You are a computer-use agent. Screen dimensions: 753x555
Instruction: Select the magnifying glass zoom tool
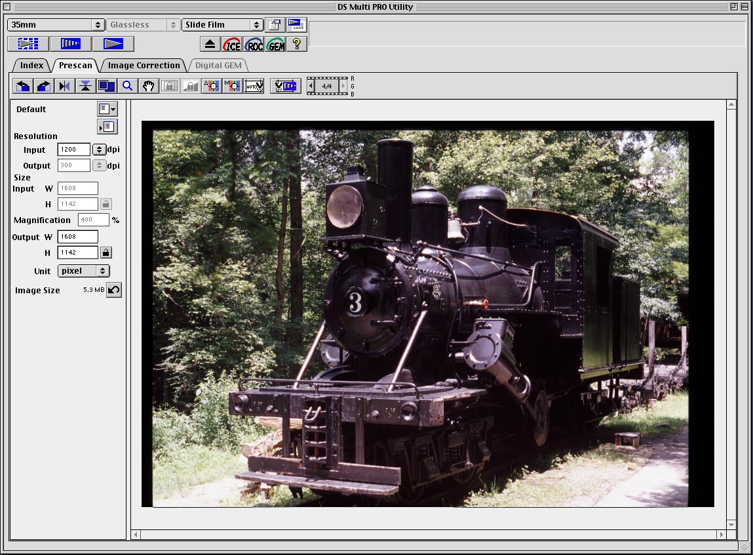click(x=127, y=86)
